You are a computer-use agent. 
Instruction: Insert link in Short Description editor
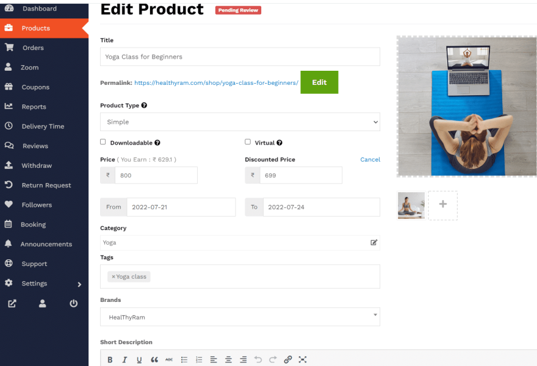(287, 360)
